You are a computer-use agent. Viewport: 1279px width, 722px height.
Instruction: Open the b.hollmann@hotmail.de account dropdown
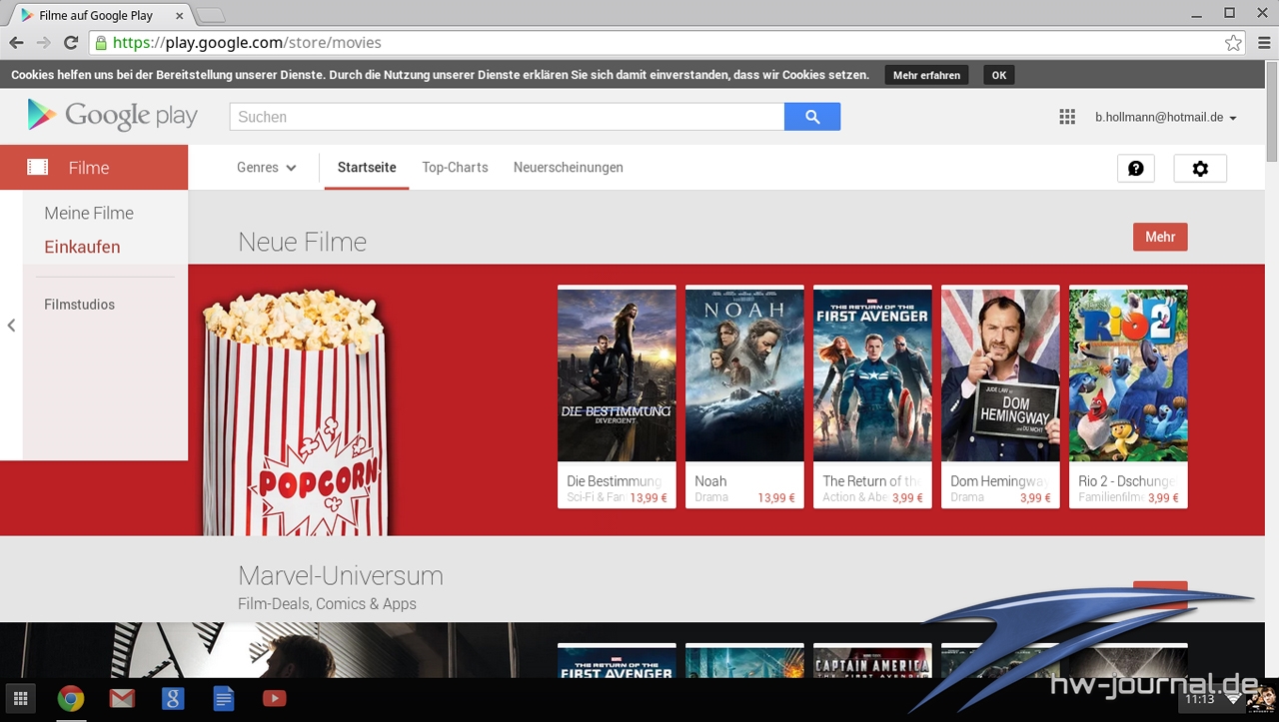[x=1166, y=117]
